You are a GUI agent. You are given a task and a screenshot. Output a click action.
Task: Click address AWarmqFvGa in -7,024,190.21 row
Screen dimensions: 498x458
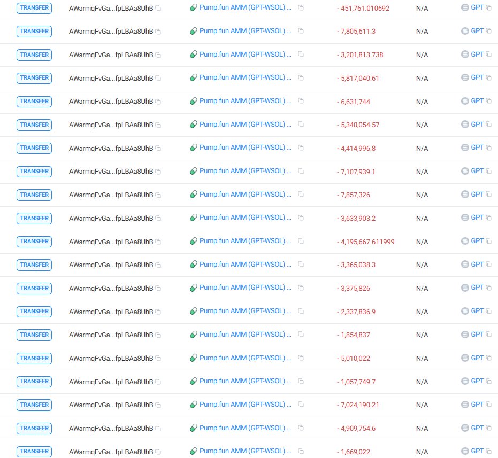pos(111,405)
